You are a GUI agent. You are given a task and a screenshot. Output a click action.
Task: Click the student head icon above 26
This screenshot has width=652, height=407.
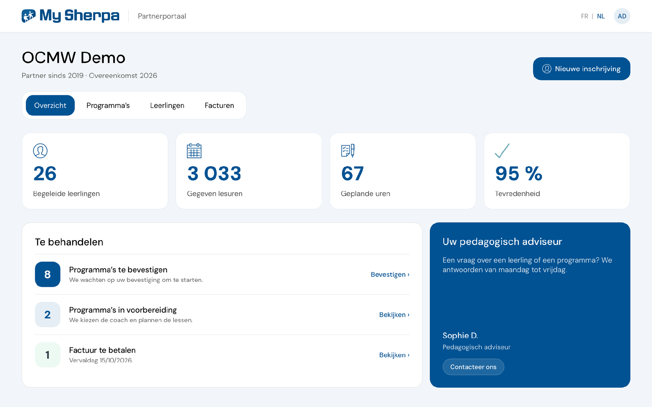40,151
